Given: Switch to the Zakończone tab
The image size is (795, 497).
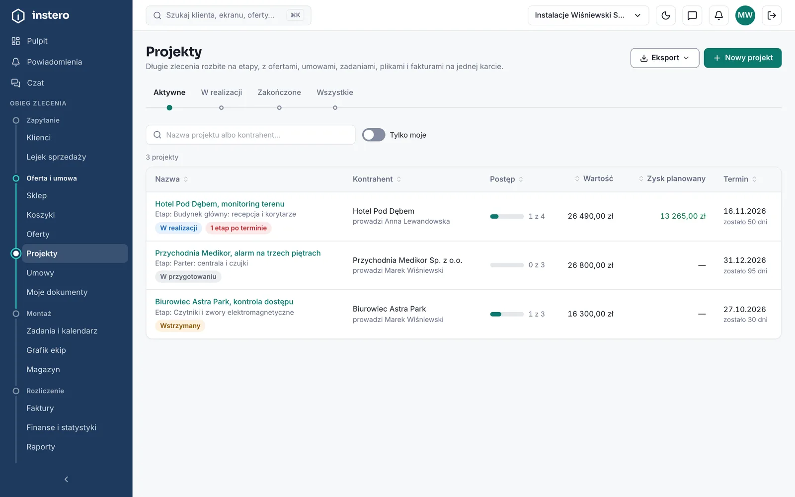Looking at the screenshot, I should point(279,92).
